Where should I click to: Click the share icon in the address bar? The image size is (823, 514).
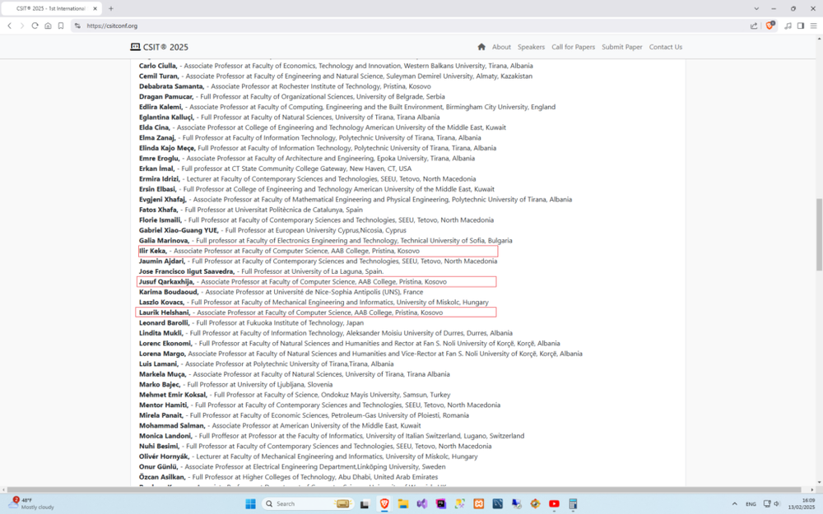[x=753, y=25]
